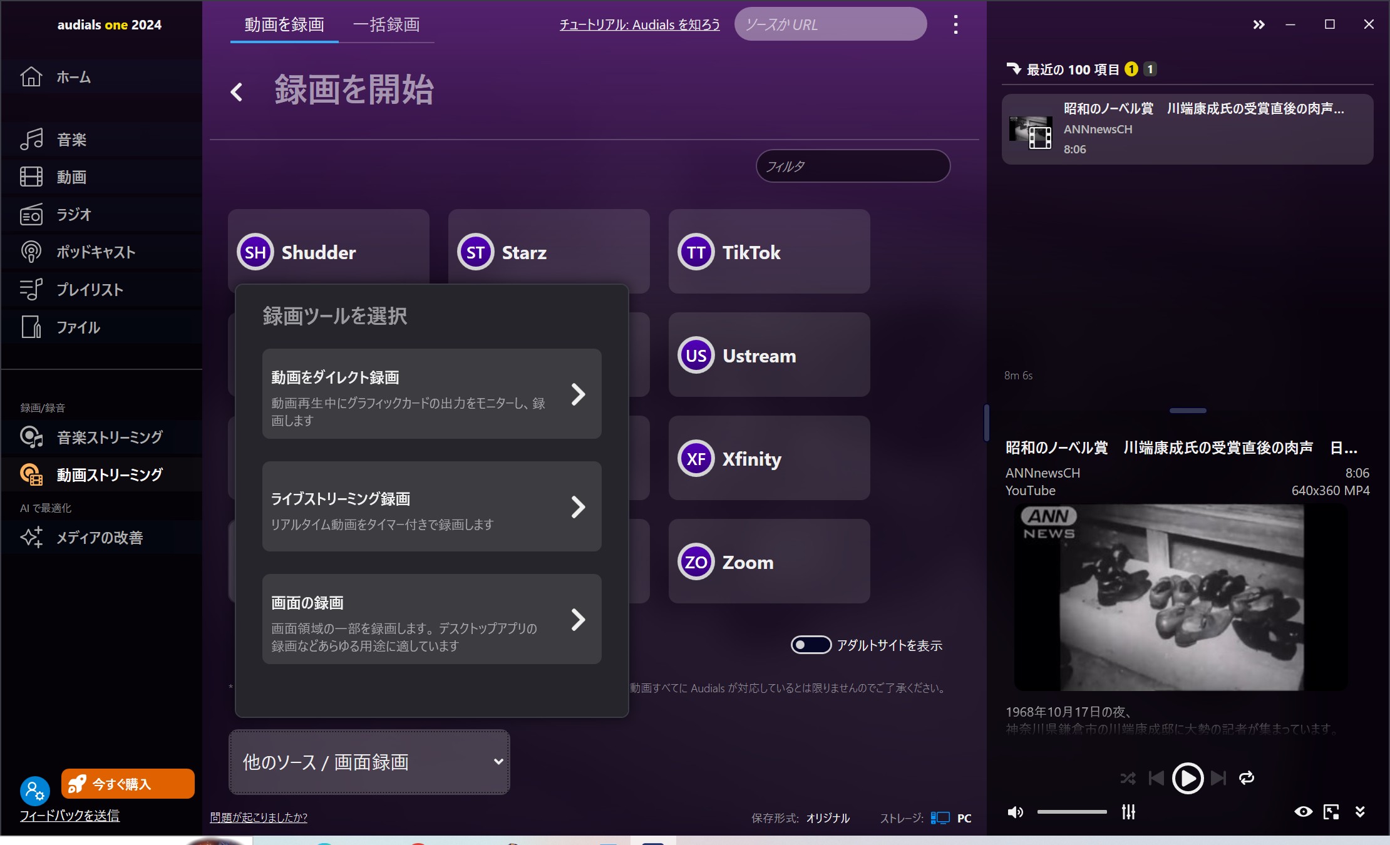The image size is (1390, 845).
Task: Open 問題が起こりましたか? link
Action: pos(259,817)
